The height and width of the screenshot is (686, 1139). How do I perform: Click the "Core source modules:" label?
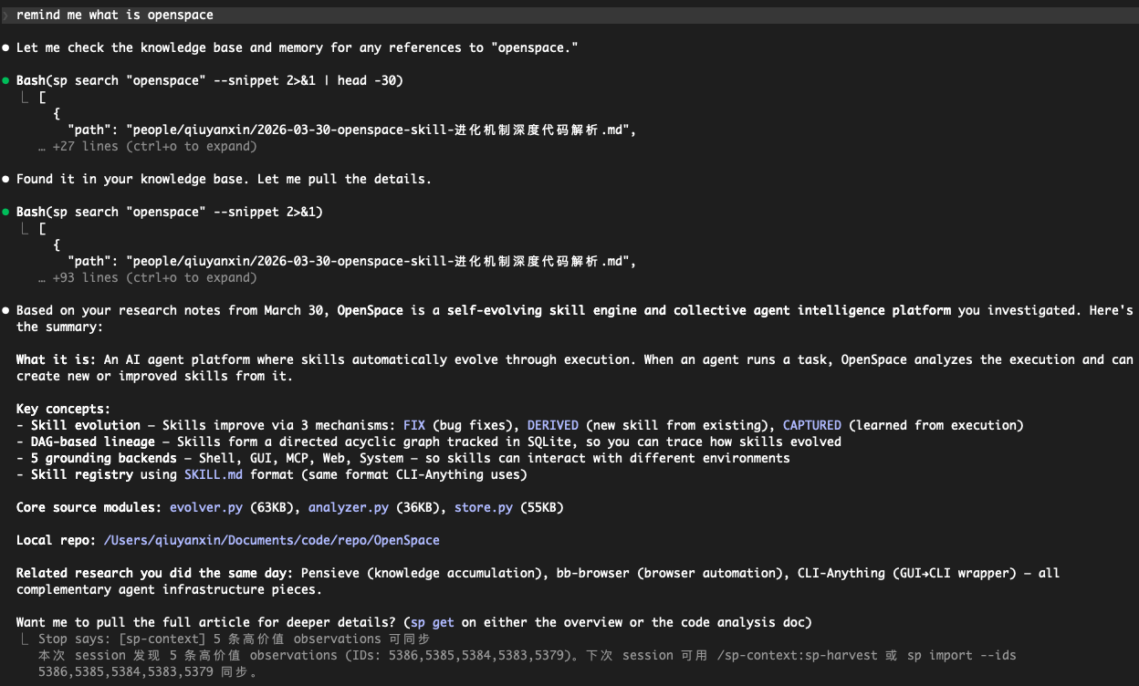pos(89,507)
